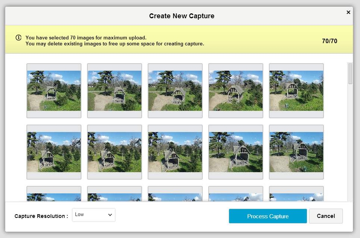Select the second thumbnail in the second row
Image resolution: width=360 pixels, height=238 pixels.
[115, 152]
